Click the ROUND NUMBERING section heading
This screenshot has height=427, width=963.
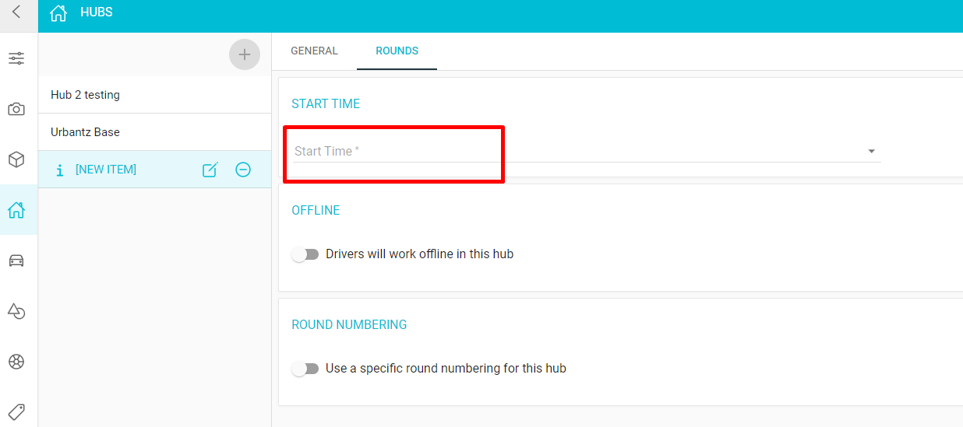pos(349,324)
